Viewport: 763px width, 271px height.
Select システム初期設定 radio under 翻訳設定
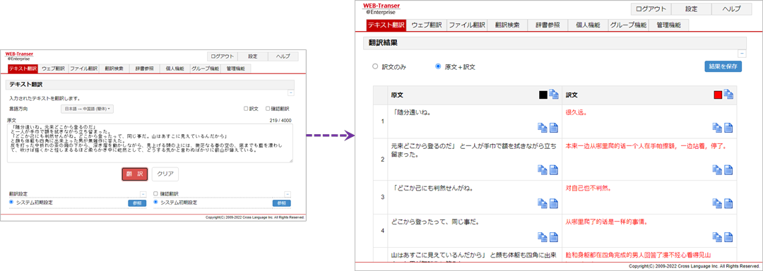tap(11, 202)
